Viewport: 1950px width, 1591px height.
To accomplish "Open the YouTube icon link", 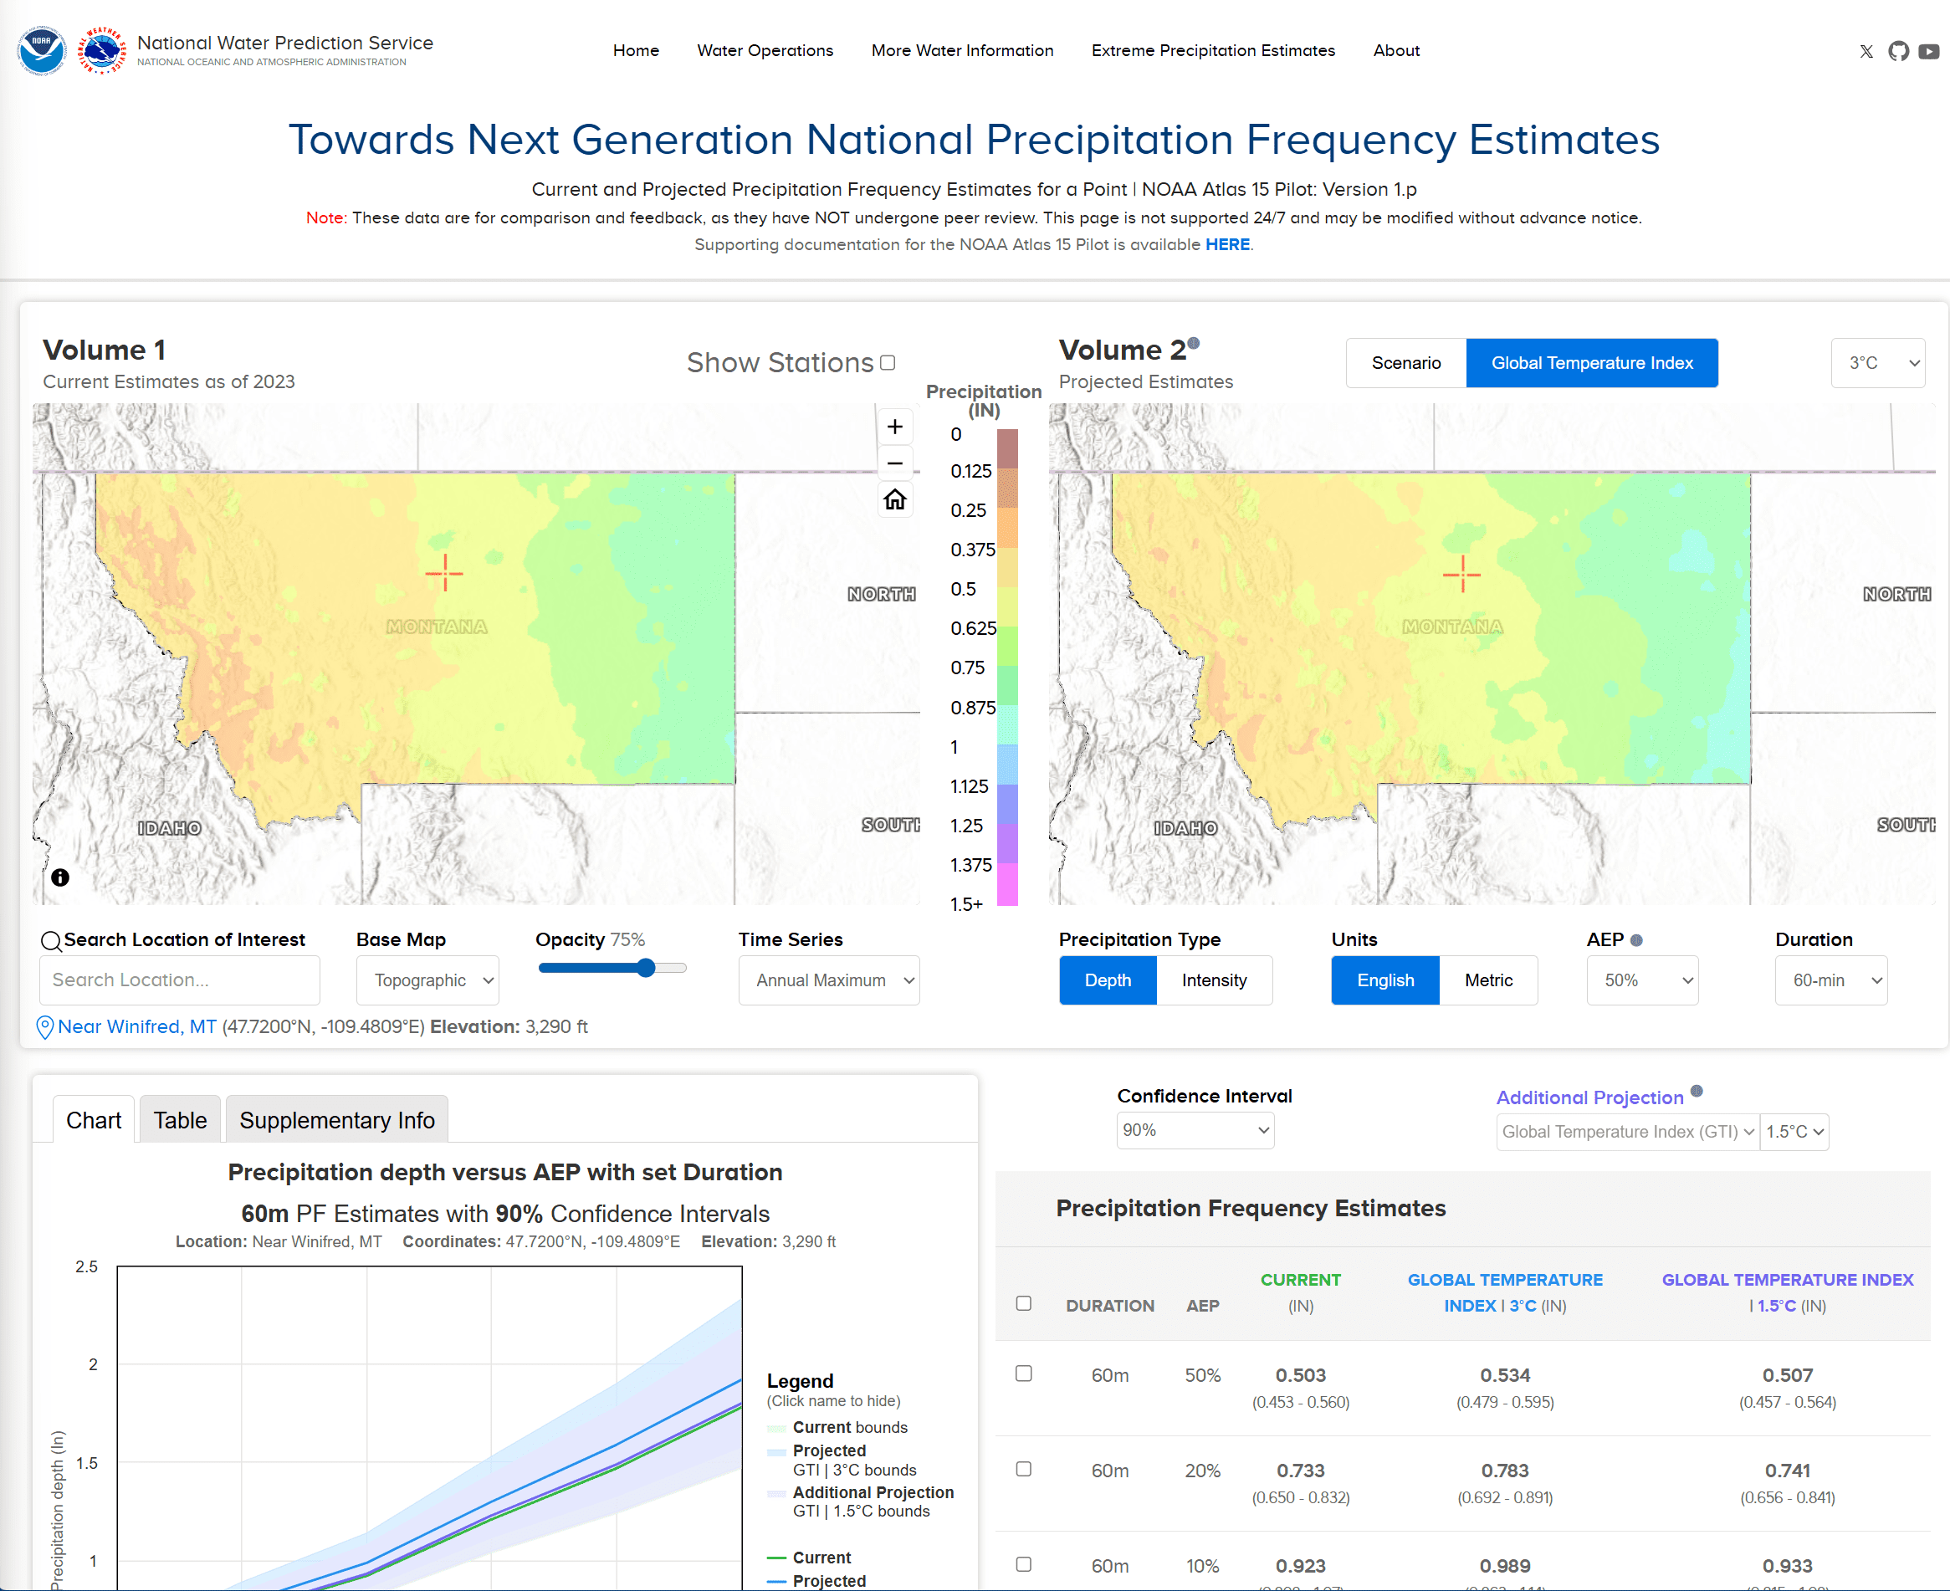I will 1929,51.
